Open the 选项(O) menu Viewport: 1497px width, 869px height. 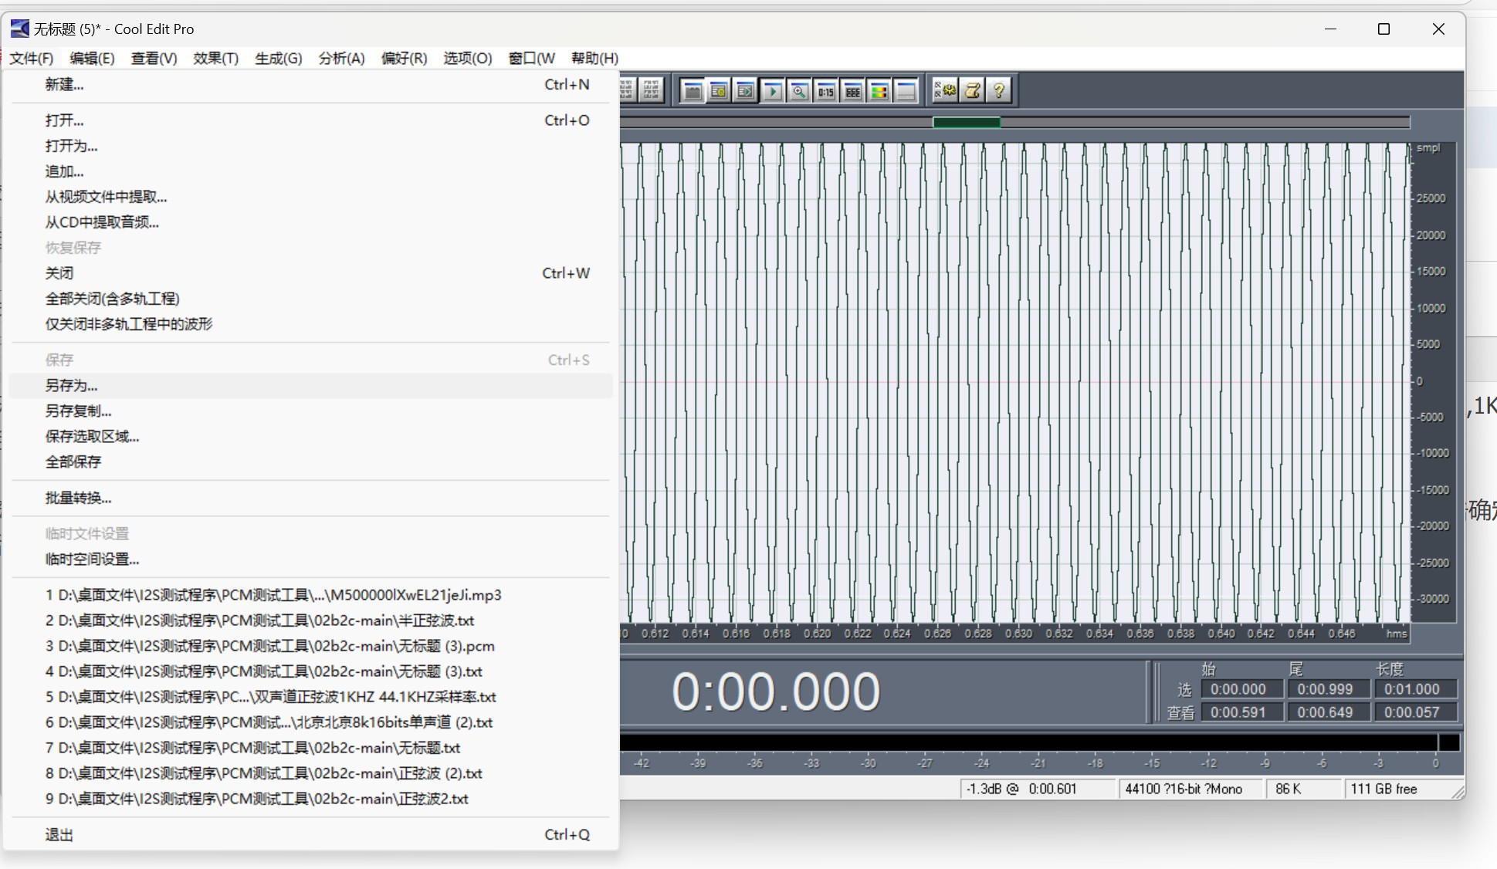coord(467,58)
